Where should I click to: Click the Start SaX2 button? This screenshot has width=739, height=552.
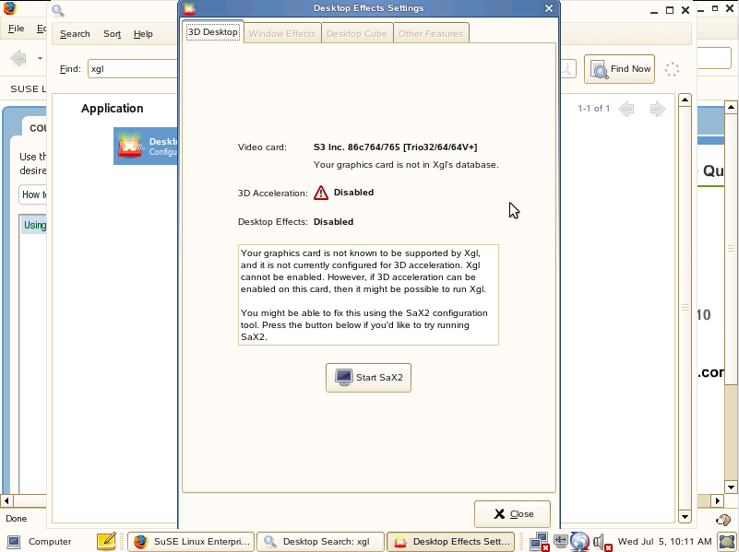368,378
